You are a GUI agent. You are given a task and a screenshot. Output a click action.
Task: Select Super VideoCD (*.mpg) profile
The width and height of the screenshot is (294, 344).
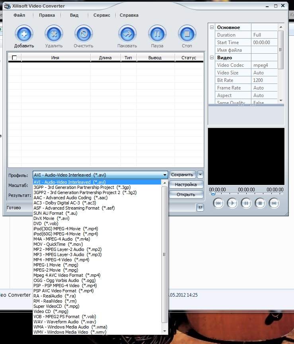[97, 307]
